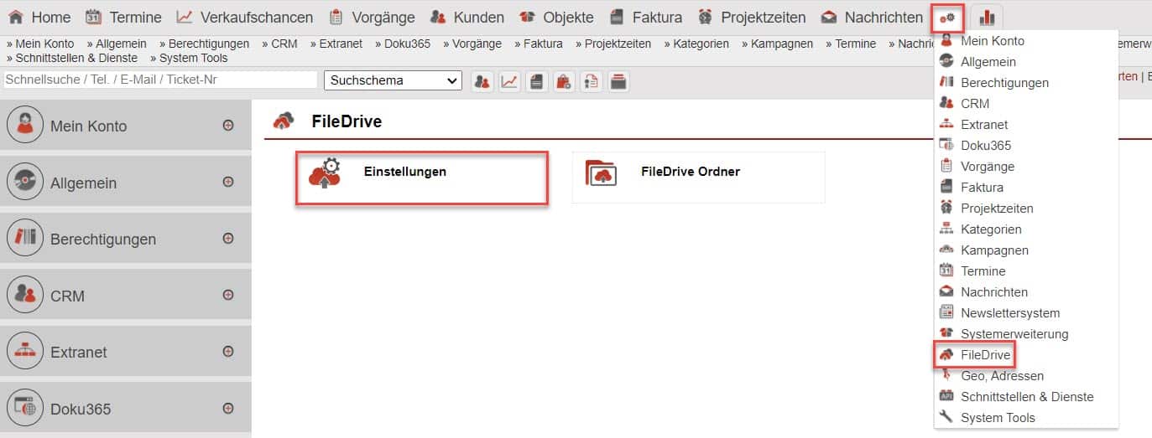
Task: Open the bar chart statistics icon
Action: click(x=987, y=17)
